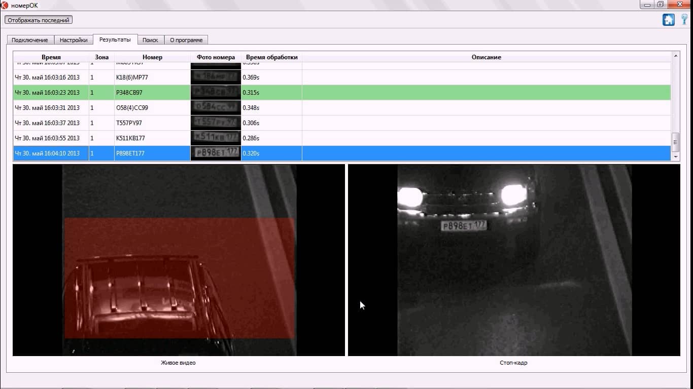Viewport: 693px width, 389px height.
Task: Click the blue home icon
Action: 668,20
